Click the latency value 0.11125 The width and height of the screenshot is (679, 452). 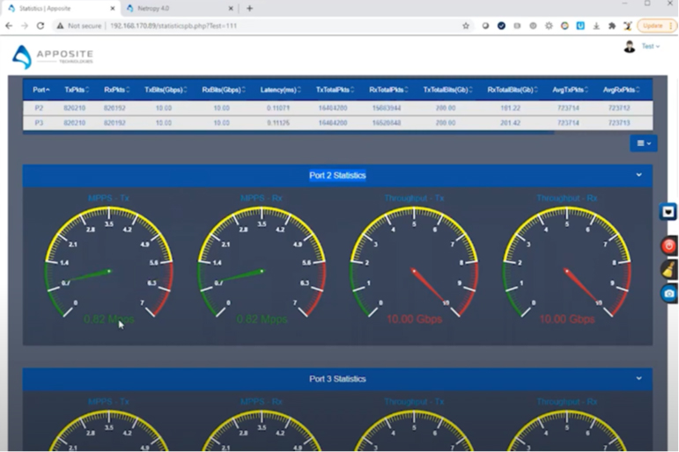[278, 123]
